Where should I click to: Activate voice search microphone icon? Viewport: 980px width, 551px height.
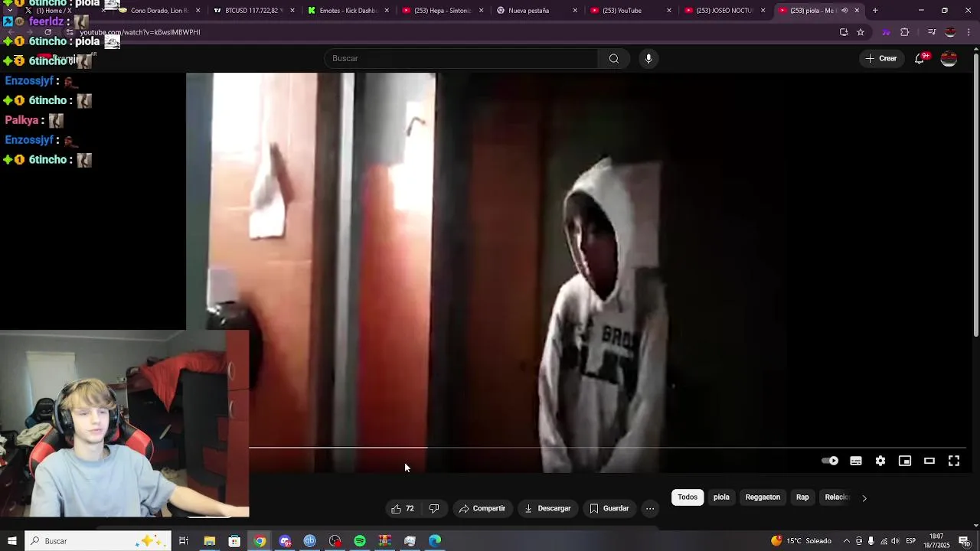pos(648,58)
